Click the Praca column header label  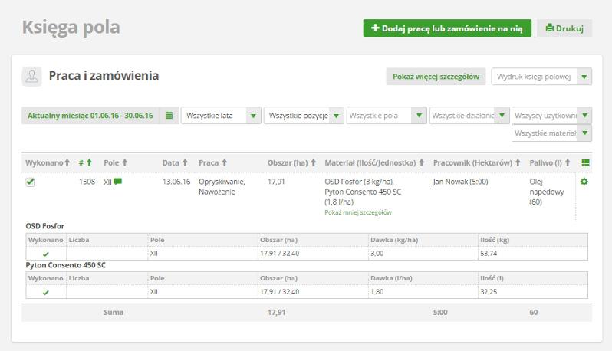click(209, 162)
